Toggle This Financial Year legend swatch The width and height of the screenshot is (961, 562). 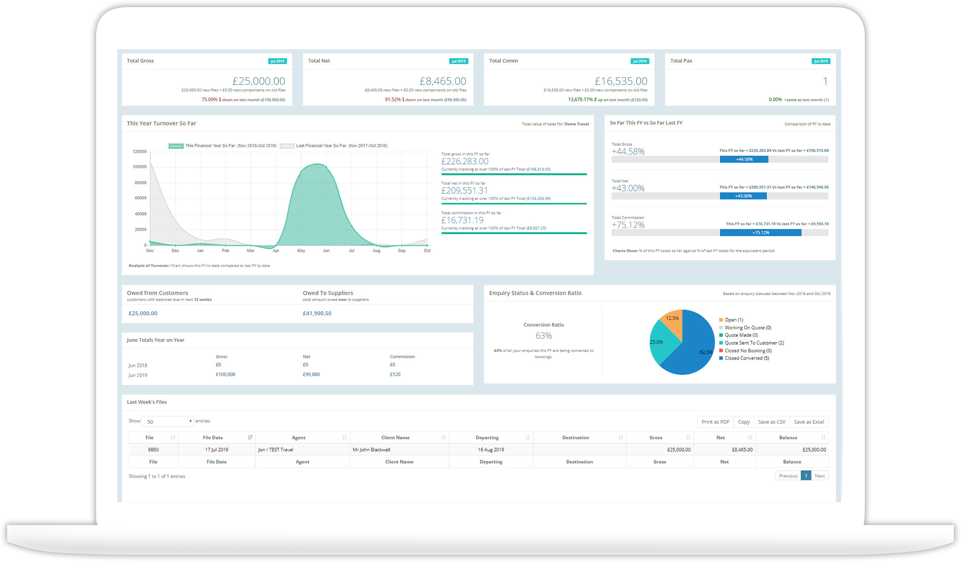tap(176, 146)
